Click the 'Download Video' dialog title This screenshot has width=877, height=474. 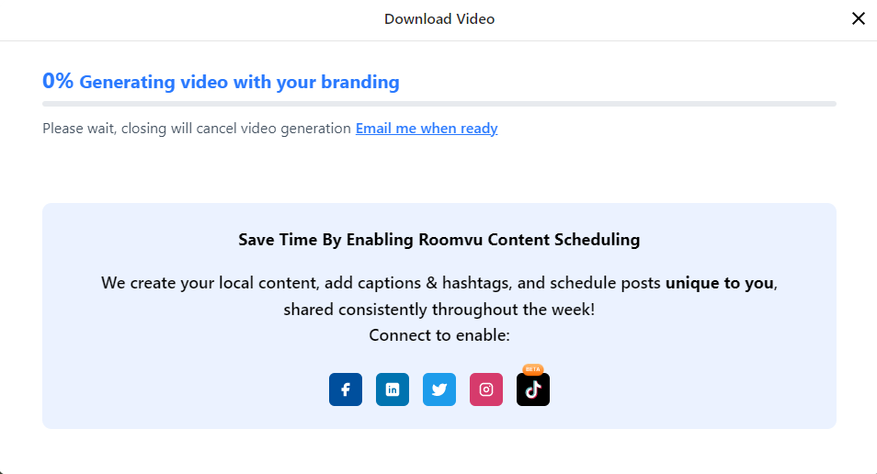pyautogui.click(x=439, y=19)
